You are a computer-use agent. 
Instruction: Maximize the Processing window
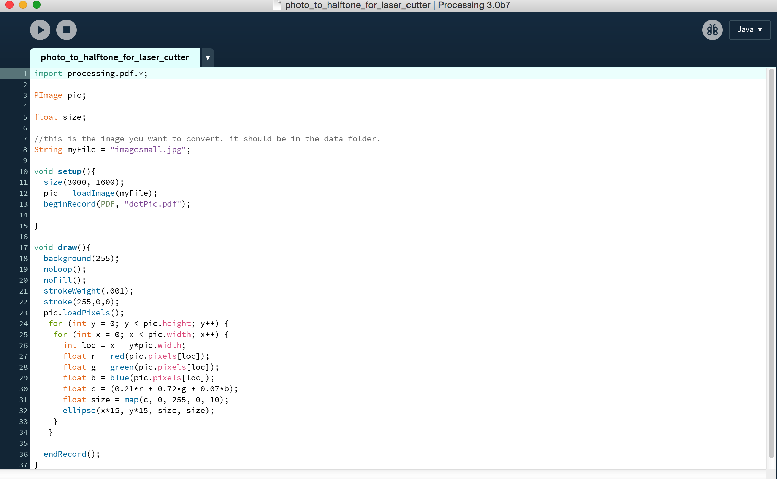(x=37, y=5)
